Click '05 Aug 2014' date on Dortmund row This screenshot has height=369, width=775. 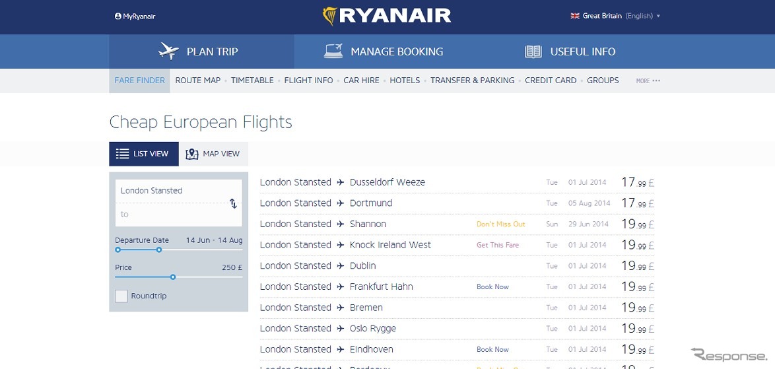coord(589,203)
